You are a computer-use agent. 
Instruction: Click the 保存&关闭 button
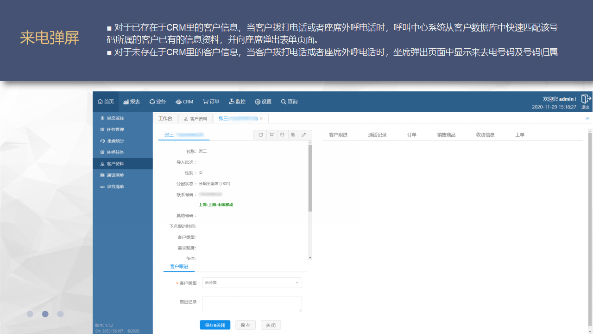pyautogui.click(x=215, y=325)
